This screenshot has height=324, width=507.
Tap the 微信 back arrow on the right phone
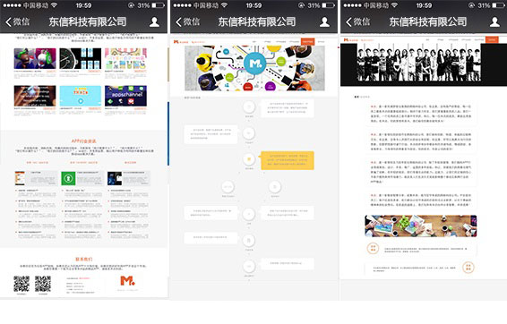point(357,21)
